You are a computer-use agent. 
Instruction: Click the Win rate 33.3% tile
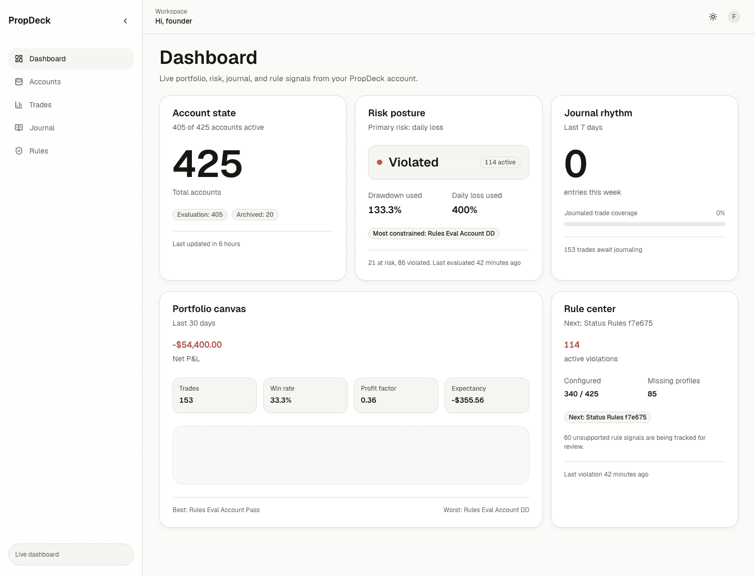(x=305, y=395)
